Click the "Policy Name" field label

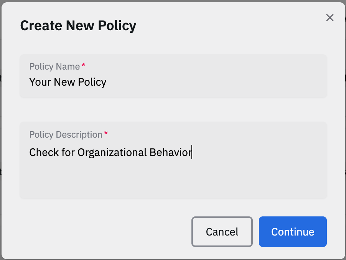(x=54, y=67)
